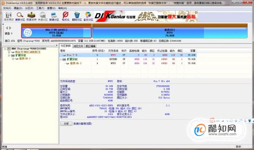Click the 硬盘 0 label beside disk map
The height and width of the screenshot is (150, 254).
(x=9, y=33)
